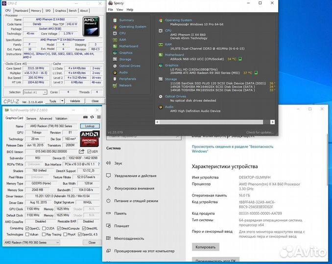
Task: Click the CPU chip icon in Speccy sidebar
Action: tap(115, 33)
